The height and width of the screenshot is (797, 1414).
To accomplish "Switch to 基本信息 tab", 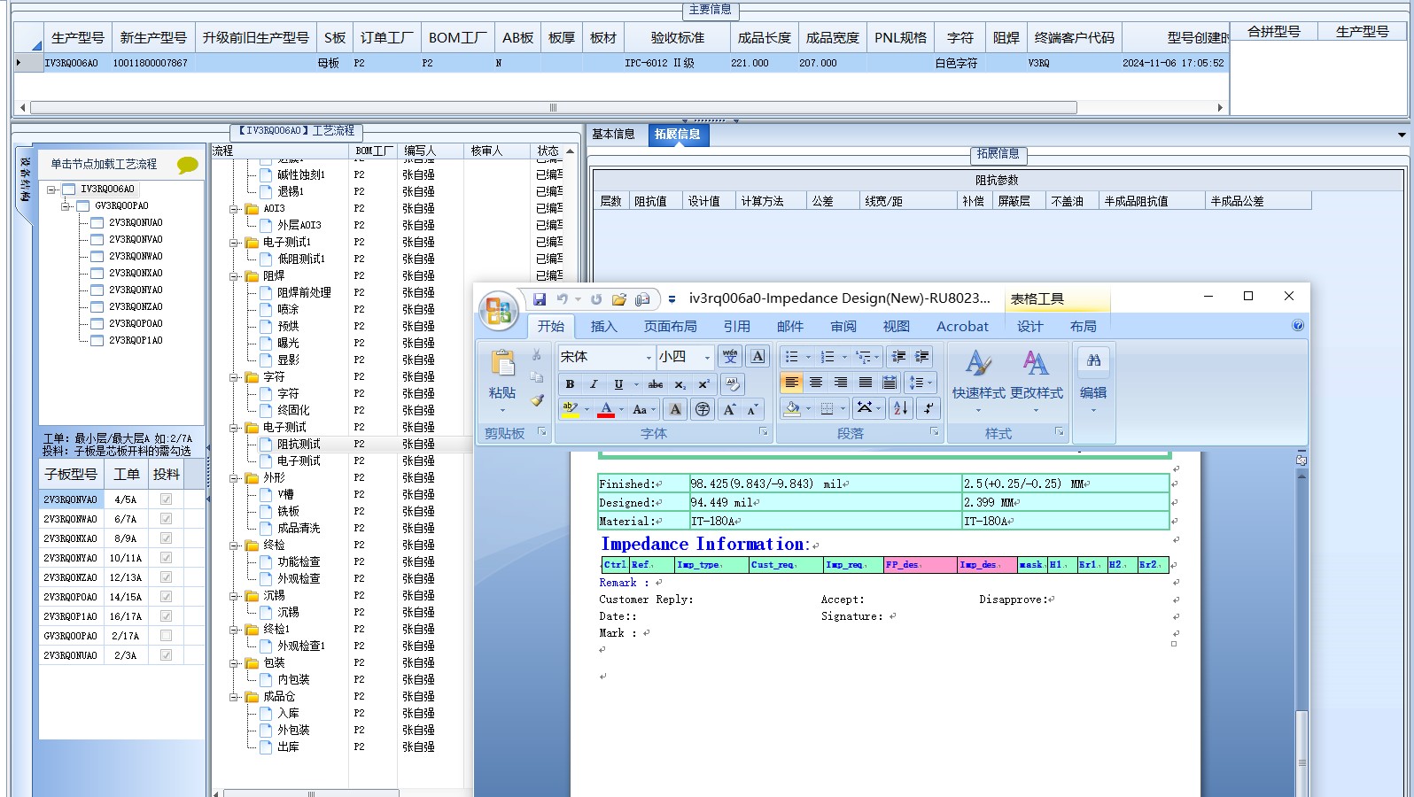I will pos(613,135).
